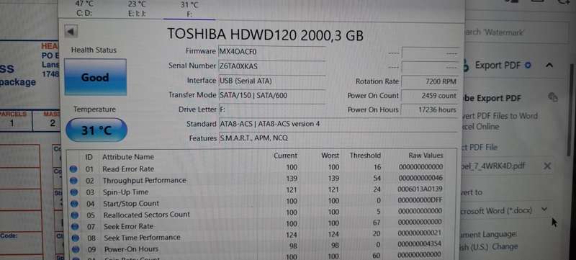Click the Rotation Rate value 7200 RPM
576x260 pixels.
pyautogui.click(x=429, y=81)
